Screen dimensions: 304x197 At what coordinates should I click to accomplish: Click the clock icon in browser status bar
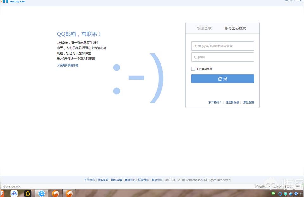click(x=256, y=187)
